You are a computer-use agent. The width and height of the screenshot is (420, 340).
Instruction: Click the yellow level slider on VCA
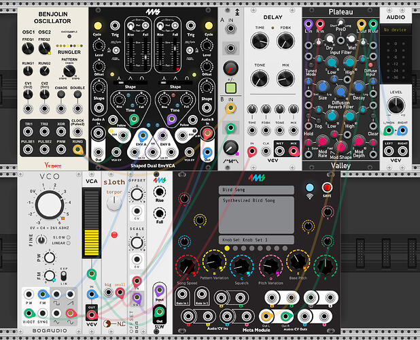pos(92,223)
